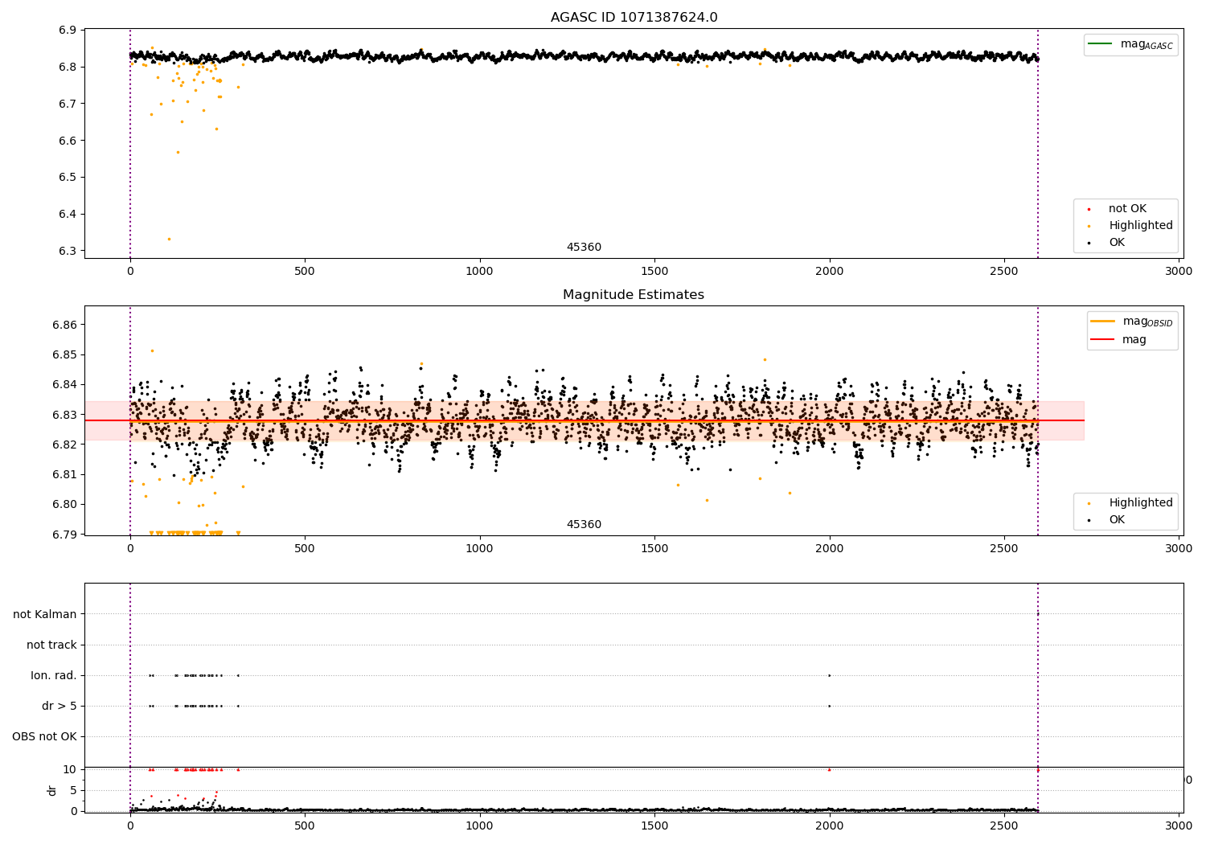
Task: Click the '6.83' y tick in the middle plot
Action: point(66,415)
